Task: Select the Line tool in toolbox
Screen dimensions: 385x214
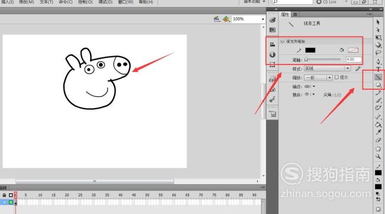Action: point(378,77)
